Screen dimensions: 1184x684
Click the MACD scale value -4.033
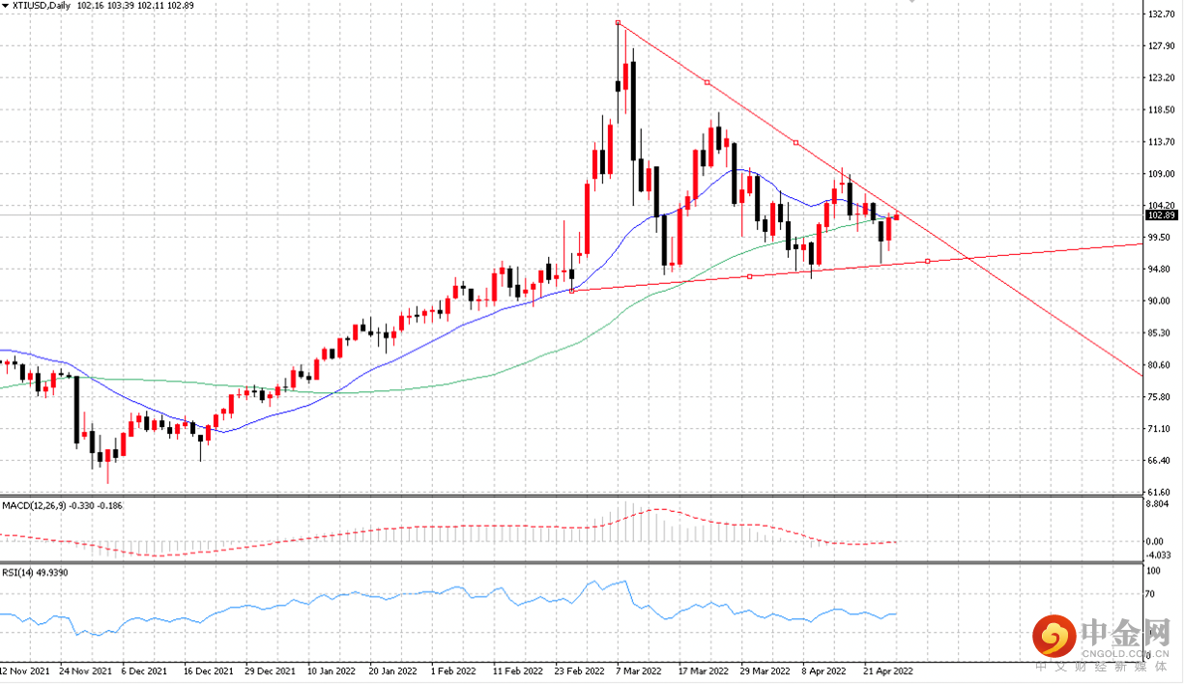coord(1158,555)
